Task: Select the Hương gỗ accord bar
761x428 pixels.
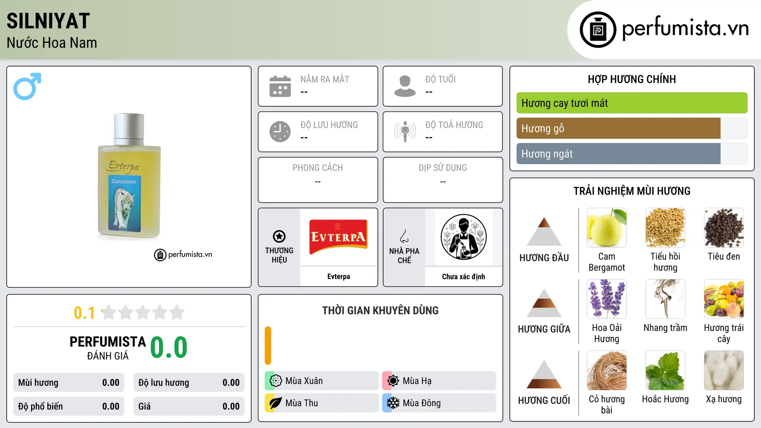Action: [632, 128]
